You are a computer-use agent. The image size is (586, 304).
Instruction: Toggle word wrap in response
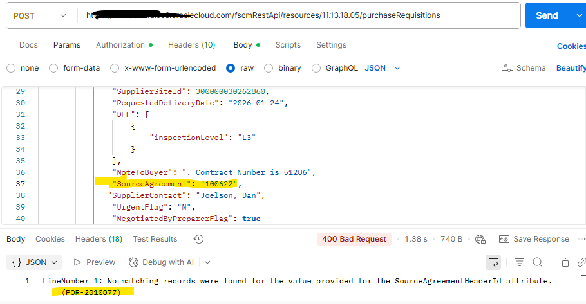(493, 262)
